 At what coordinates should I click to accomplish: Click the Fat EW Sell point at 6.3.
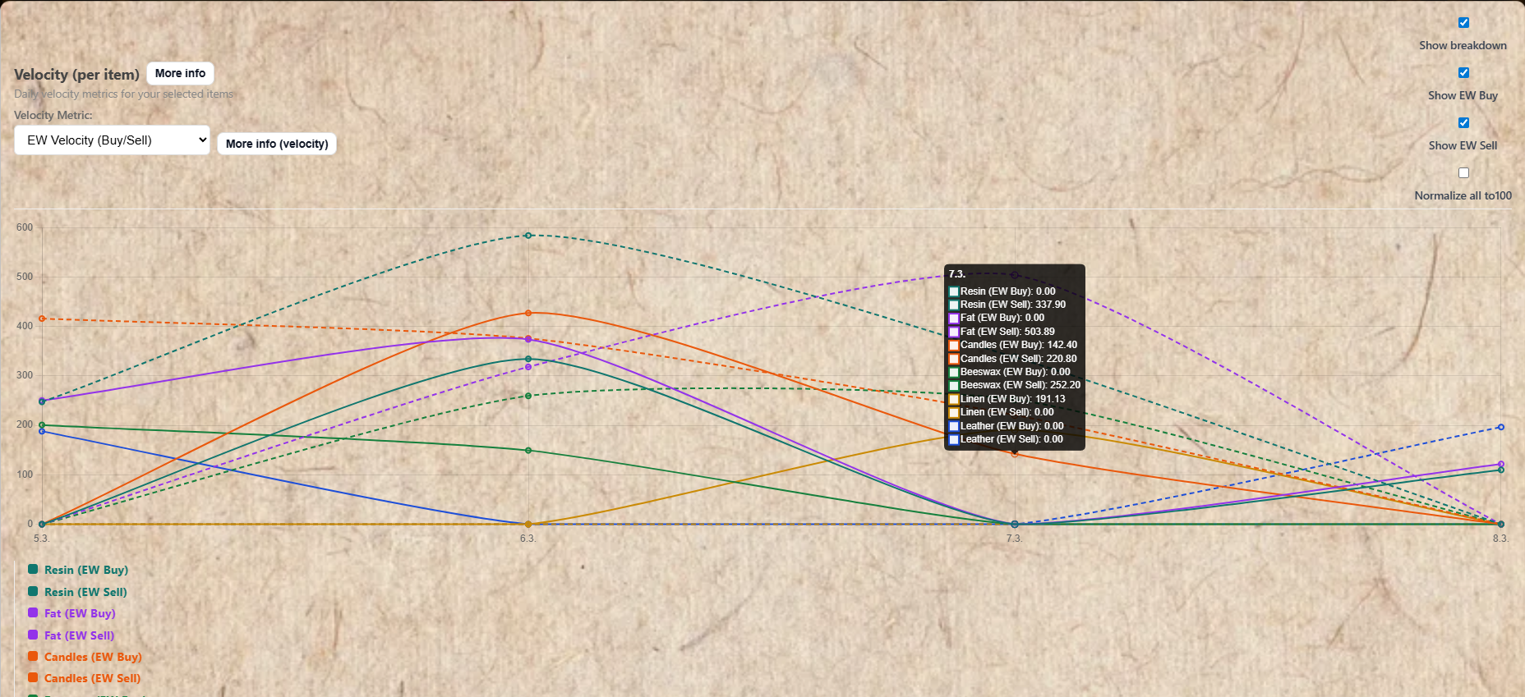tap(528, 367)
